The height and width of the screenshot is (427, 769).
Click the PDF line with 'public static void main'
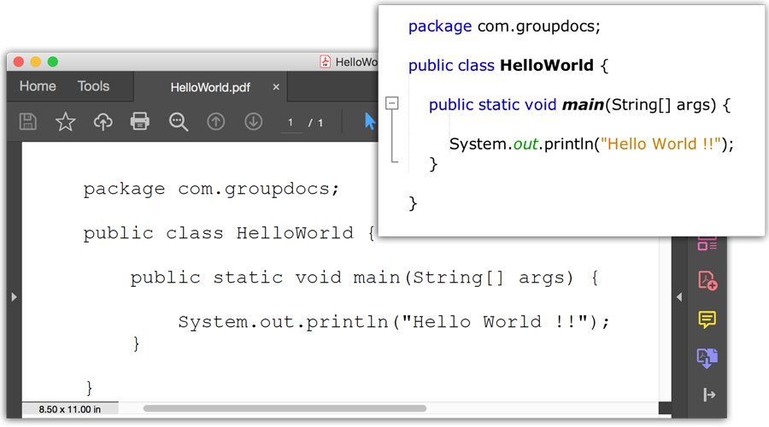pos(364,278)
